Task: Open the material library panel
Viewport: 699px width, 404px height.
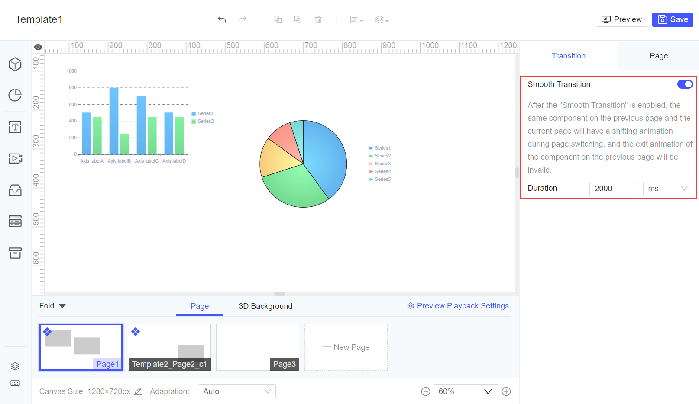Action: click(15, 190)
